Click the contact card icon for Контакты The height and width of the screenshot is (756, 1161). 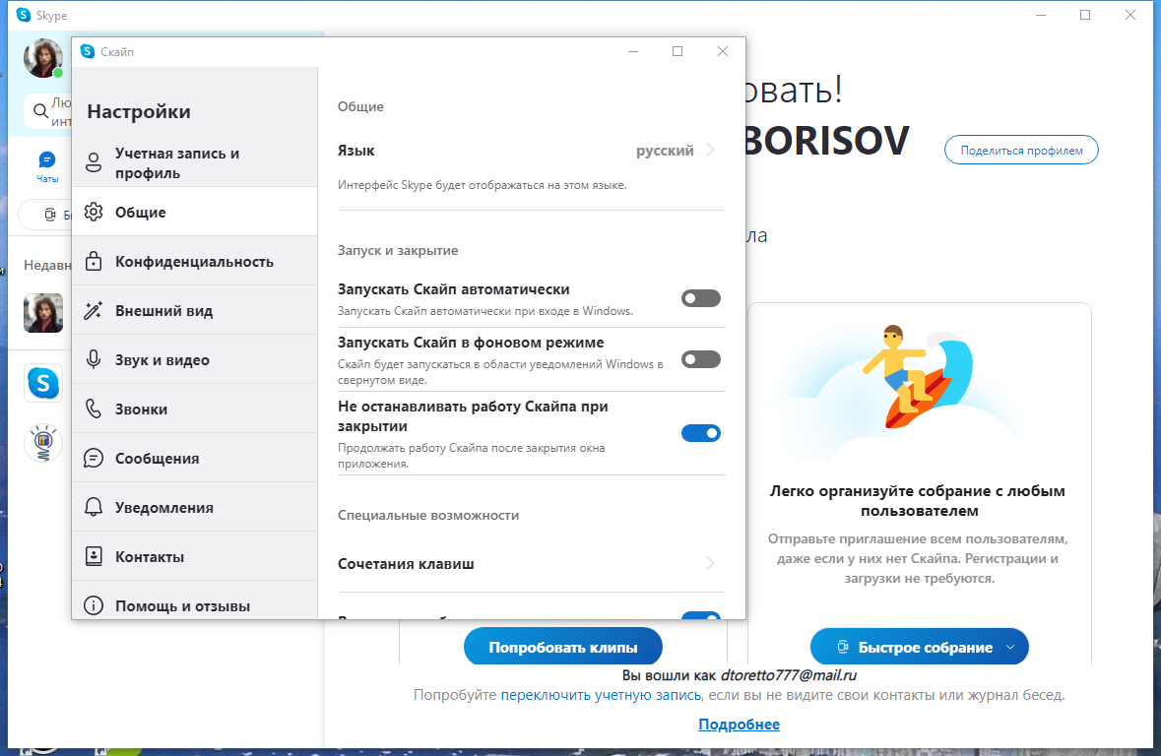[94, 557]
